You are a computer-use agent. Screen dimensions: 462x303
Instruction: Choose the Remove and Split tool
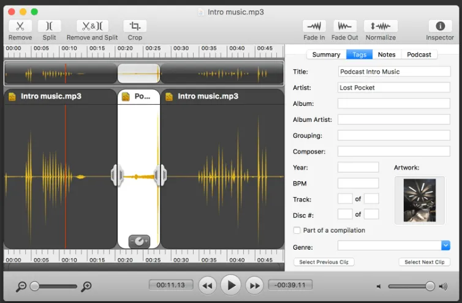pos(93,26)
